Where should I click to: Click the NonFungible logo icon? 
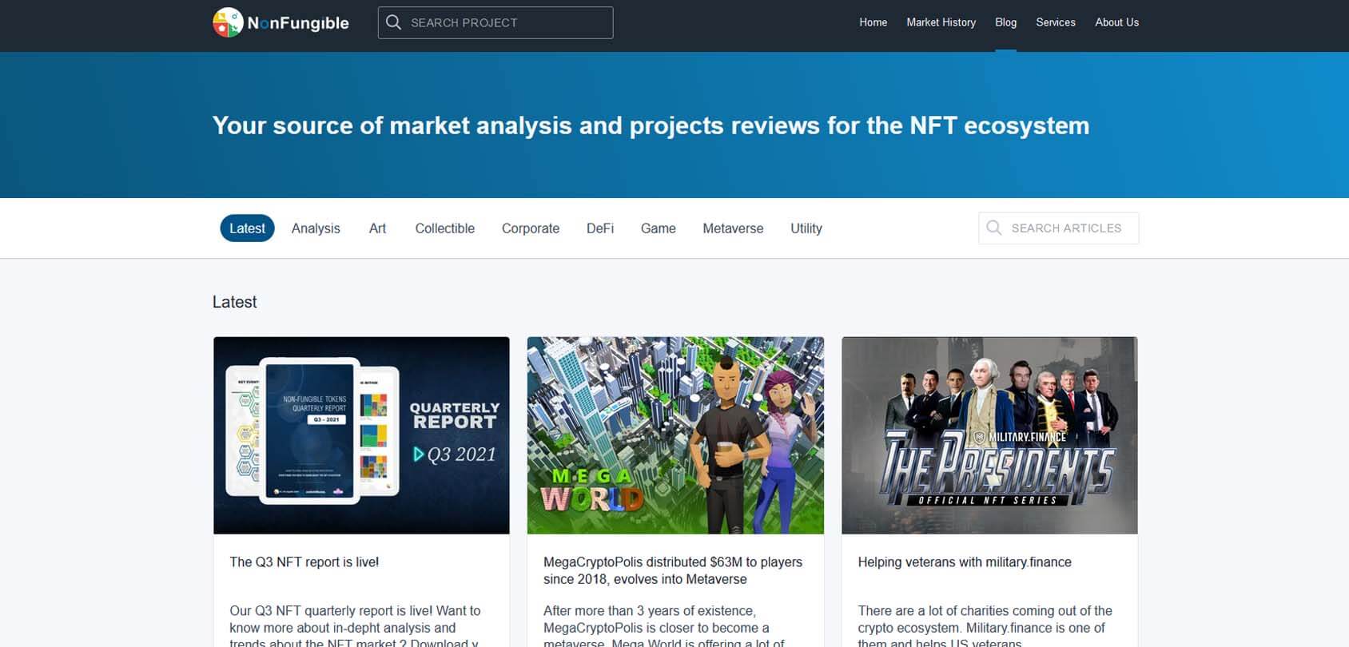point(228,22)
